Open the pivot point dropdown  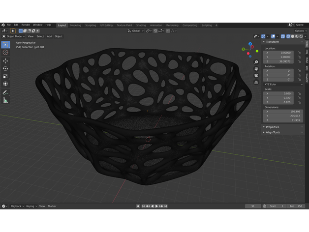pos(149,31)
